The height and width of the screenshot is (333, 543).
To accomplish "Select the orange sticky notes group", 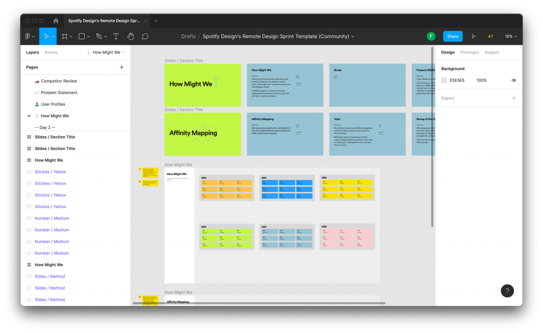I will pyautogui.click(x=227, y=188).
